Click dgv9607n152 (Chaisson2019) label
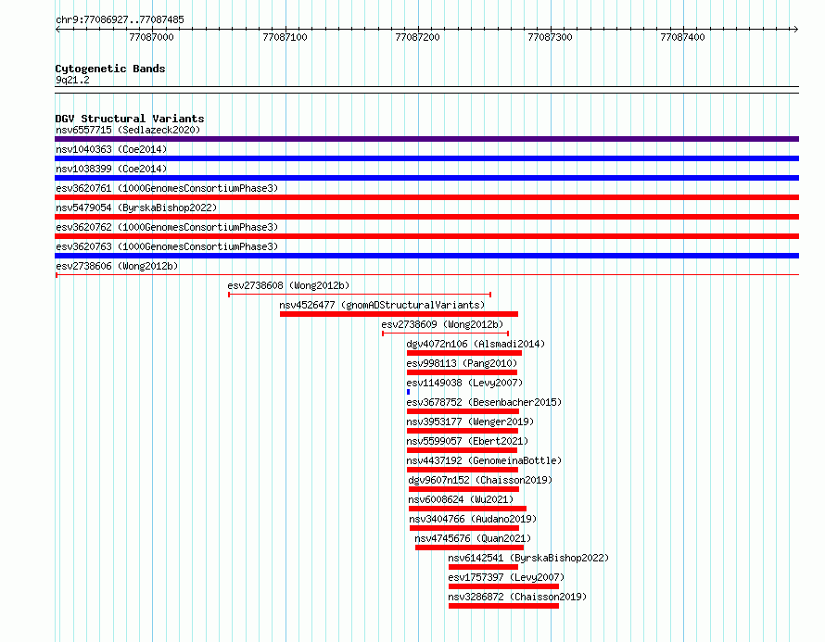 pyautogui.click(x=480, y=480)
